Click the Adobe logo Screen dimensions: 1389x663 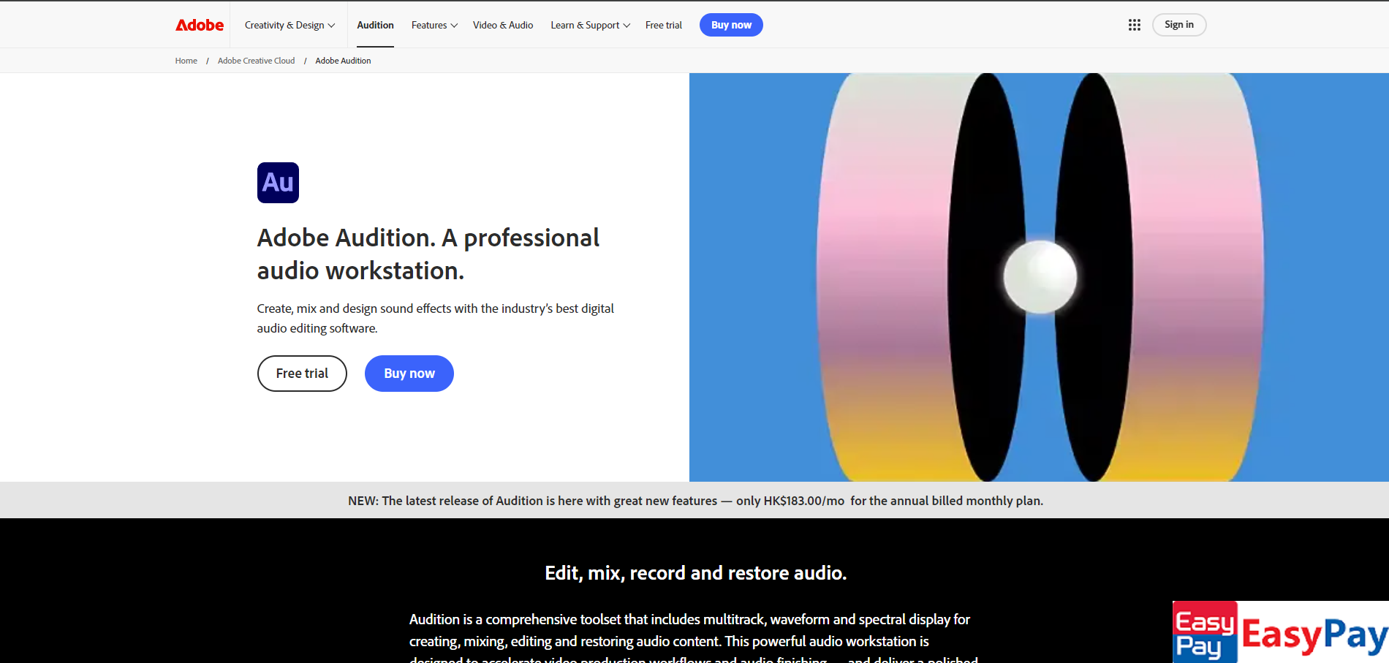pos(200,25)
